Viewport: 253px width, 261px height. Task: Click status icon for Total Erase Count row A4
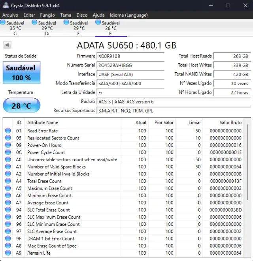[x=8, y=181]
